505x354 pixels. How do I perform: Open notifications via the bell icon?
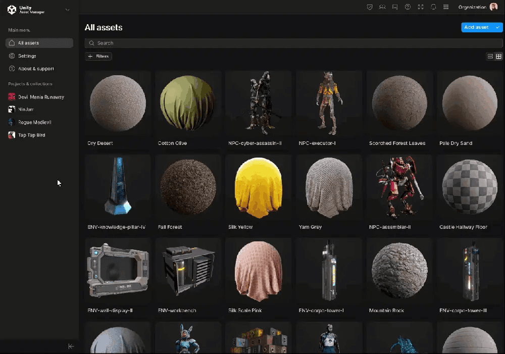pyautogui.click(x=433, y=7)
